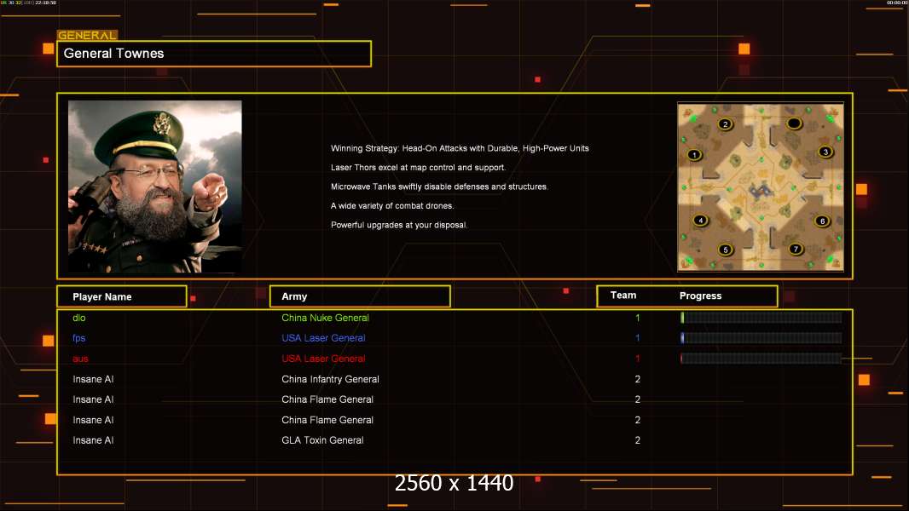Click team number for GLA Toxin General row
Image resolution: width=909 pixels, height=511 pixels.
click(x=638, y=440)
